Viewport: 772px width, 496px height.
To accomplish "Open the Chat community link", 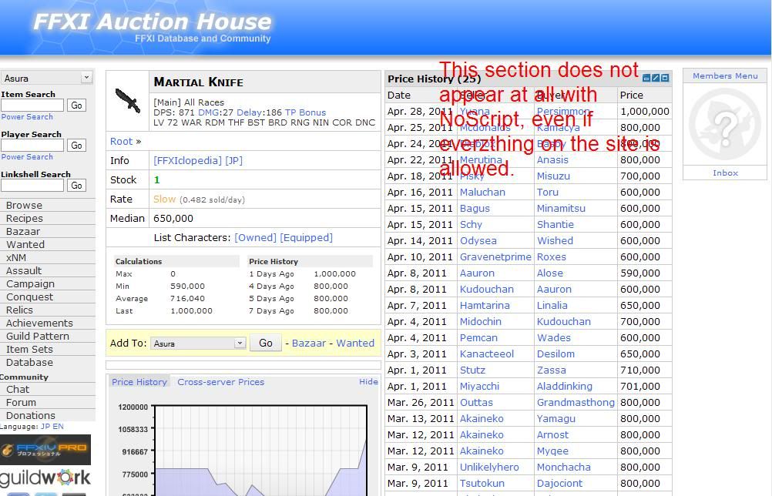I will pos(18,389).
